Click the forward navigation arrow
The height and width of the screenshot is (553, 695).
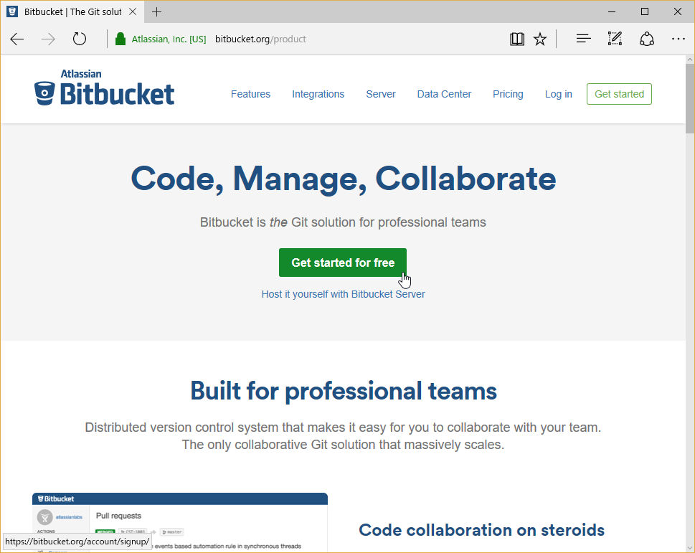[x=48, y=39]
